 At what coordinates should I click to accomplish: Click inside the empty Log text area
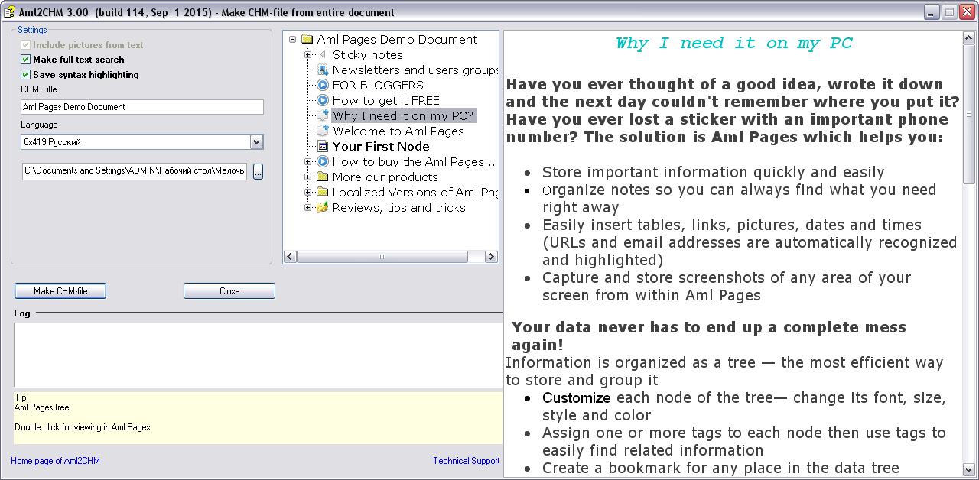(258, 355)
